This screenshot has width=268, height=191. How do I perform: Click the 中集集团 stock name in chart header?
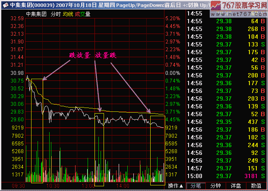36,14
